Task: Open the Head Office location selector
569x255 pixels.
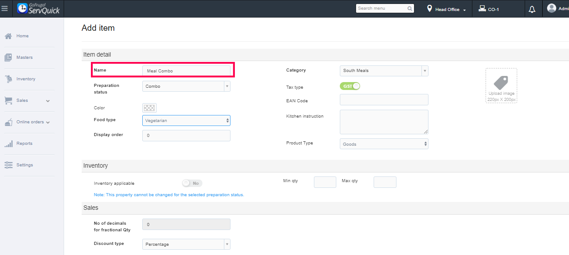Action: [x=447, y=9]
